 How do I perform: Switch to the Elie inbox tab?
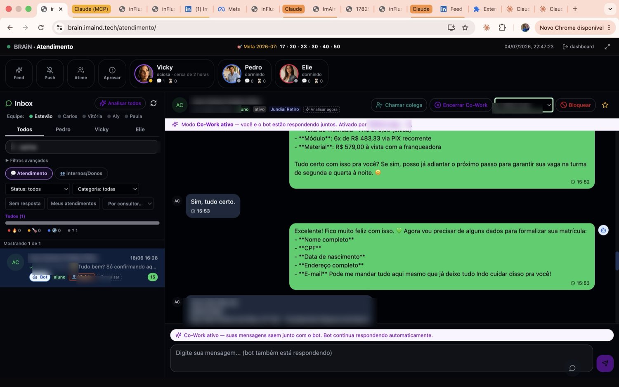(x=140, y=129)
